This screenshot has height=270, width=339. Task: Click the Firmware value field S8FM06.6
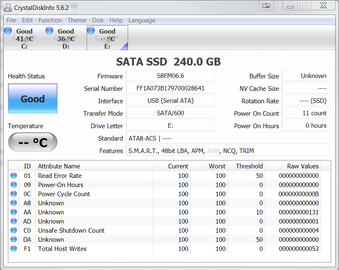170,76
